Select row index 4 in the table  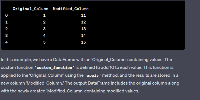[x=6, y=42]
